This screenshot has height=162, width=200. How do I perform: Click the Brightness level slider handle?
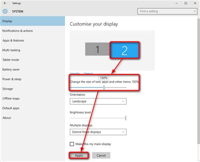pyautogui.click(x=126, y=118)
